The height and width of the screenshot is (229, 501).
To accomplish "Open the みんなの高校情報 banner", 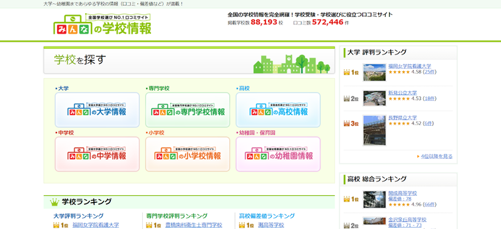I will (278, 110).
